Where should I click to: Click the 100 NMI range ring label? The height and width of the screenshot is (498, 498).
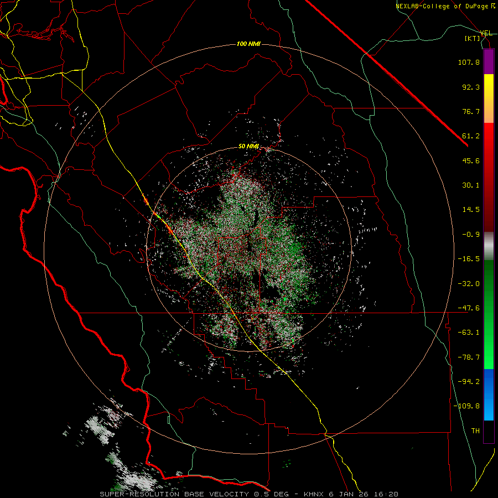(x=248, y=44)
